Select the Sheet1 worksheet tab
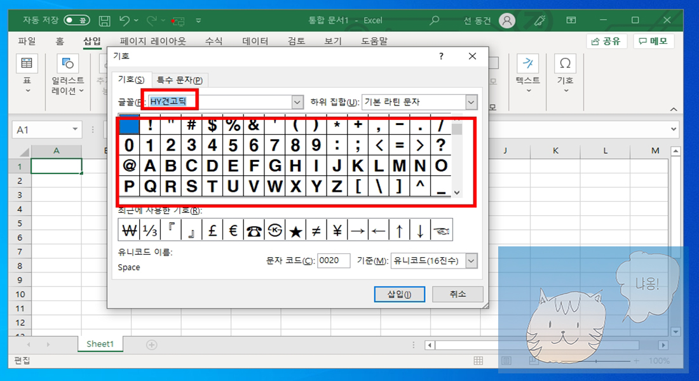699x381 pixels. pos(100,344)
